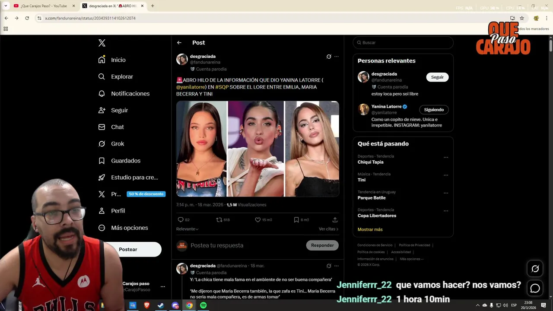Open Grok in X sidebar
This screenshot has height=311, width=553.
pyautogui.click(x=111, y=144)
